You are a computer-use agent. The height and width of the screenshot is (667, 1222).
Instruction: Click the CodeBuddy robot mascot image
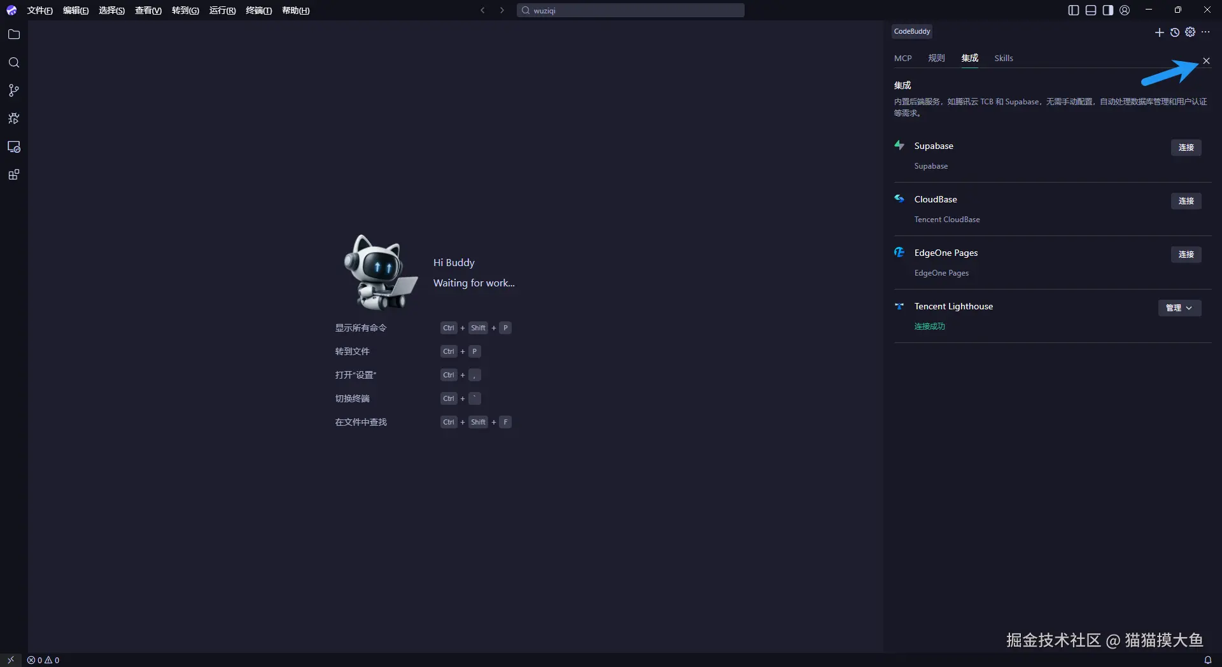(380, 272)
